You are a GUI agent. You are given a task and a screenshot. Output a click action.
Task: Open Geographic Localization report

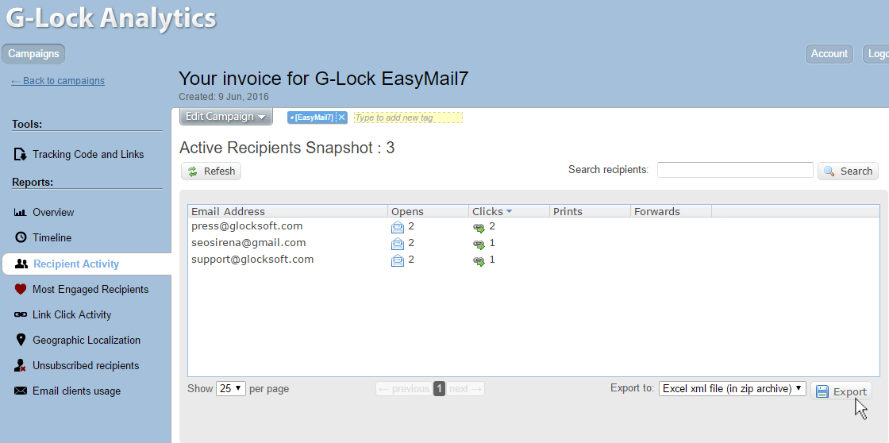87,341
